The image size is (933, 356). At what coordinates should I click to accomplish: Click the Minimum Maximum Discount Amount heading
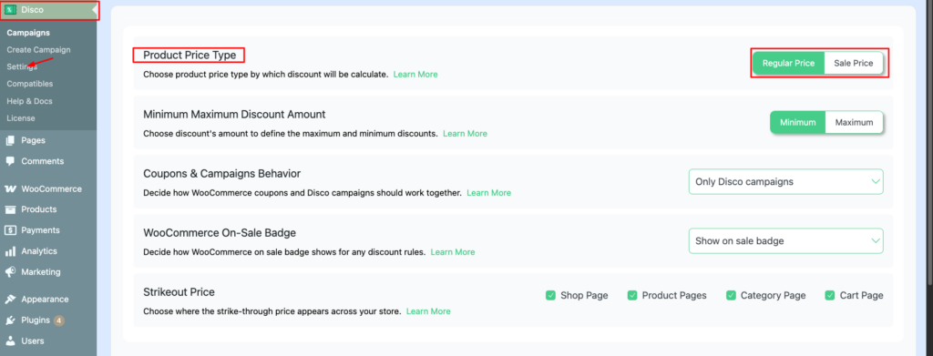(234, 114)
